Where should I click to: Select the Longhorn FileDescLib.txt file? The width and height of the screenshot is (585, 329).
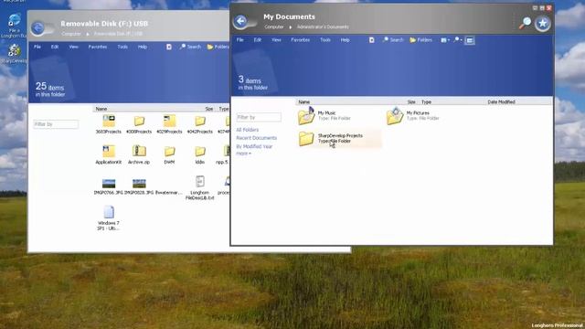(x=199, y=188)
